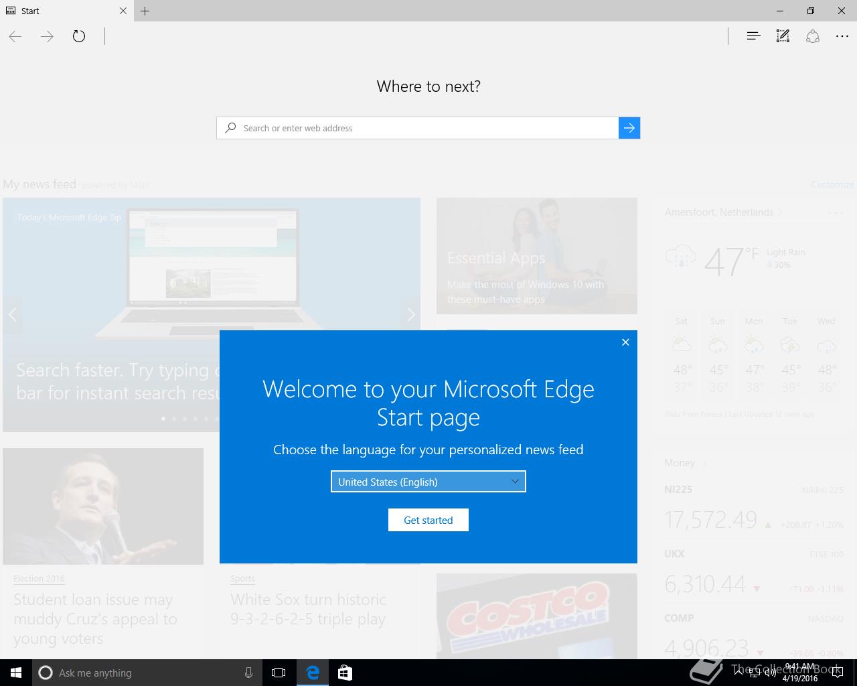Open the More actions ellipsis menu

(x=842, y=36)
